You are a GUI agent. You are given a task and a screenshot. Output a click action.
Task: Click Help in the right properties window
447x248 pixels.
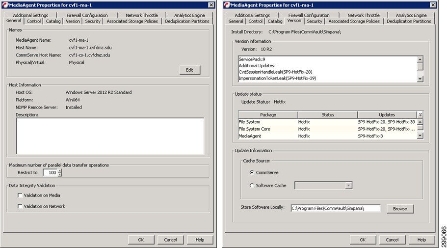click(x=421, y=240)
